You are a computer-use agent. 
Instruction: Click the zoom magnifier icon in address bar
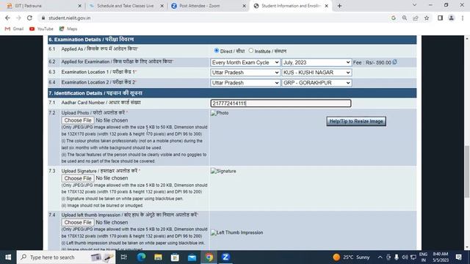click(x=405, y=18)
